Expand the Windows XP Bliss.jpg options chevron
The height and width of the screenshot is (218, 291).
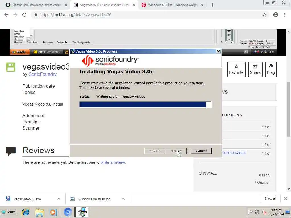click(123, 199)
